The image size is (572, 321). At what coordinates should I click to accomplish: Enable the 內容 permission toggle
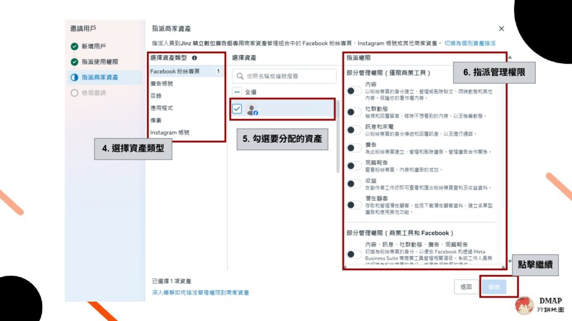(354, 91)
